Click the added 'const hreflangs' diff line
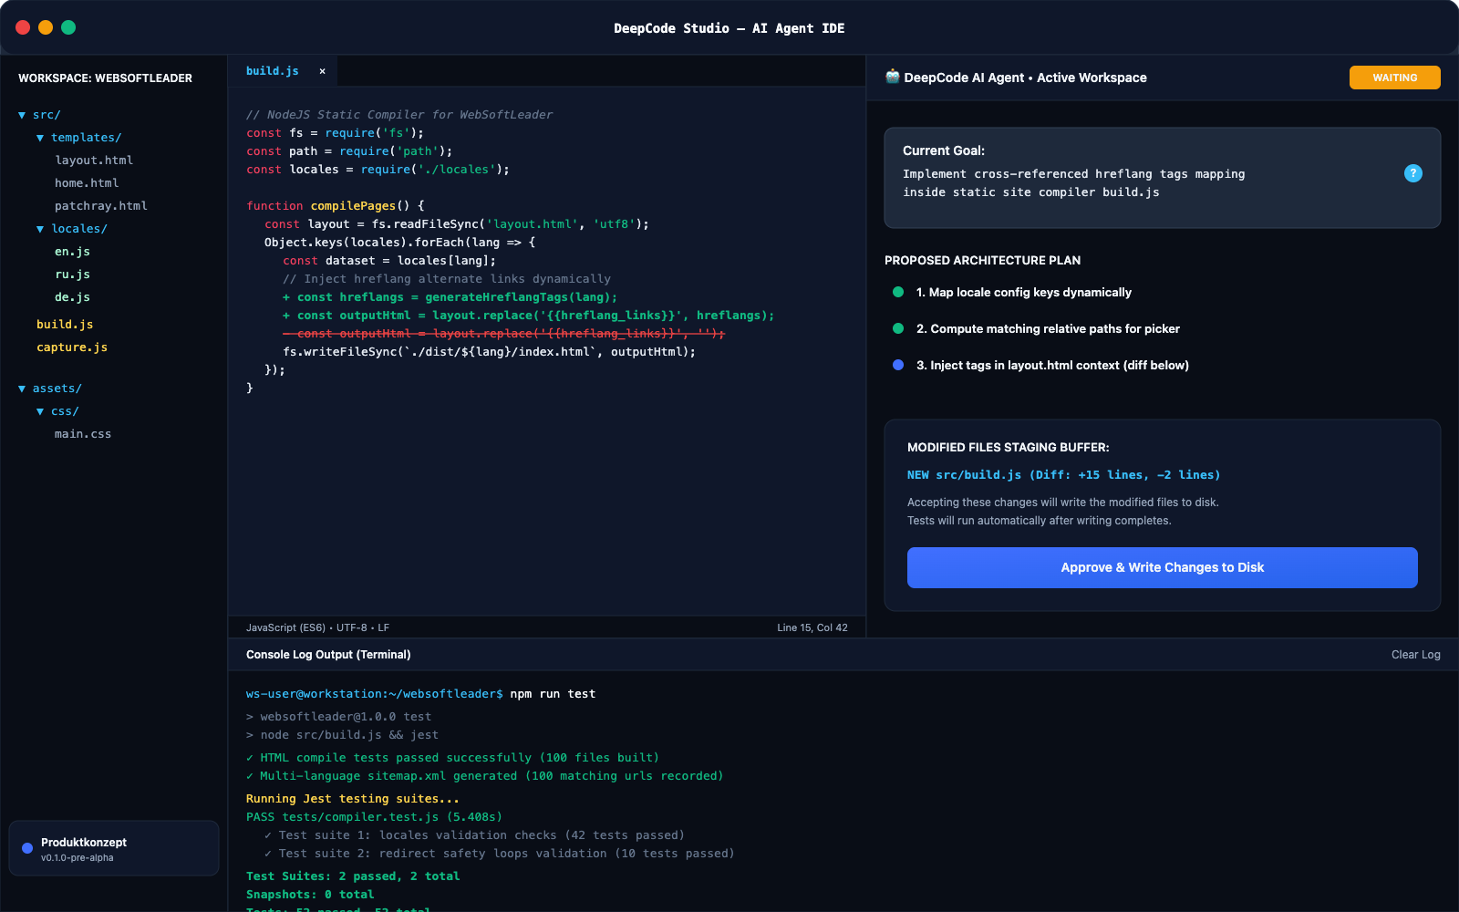The width and height of the screenshot is (1459, 912). [x=450, y=297]
